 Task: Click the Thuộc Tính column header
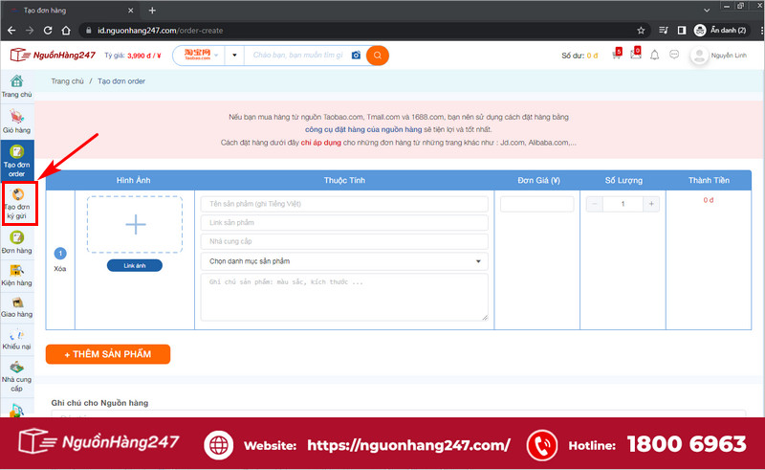[344, 180]
